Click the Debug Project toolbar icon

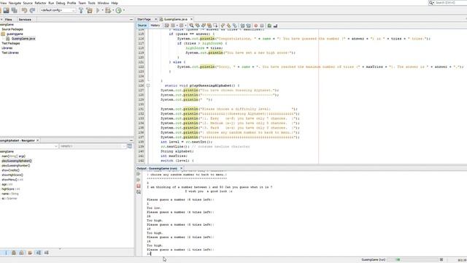click(x=108, y=10)
